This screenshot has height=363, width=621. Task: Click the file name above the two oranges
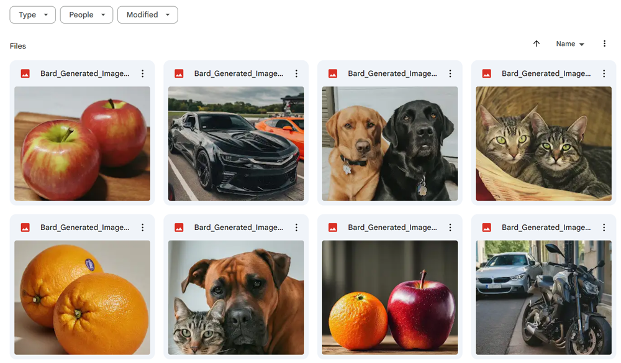coord(84,227)
